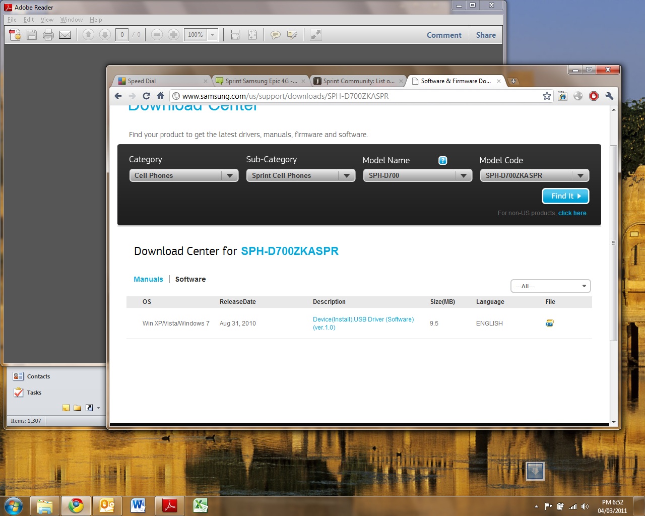645x516 pixels.
Task: Switch to the Manuals tab
Action: 148,279
